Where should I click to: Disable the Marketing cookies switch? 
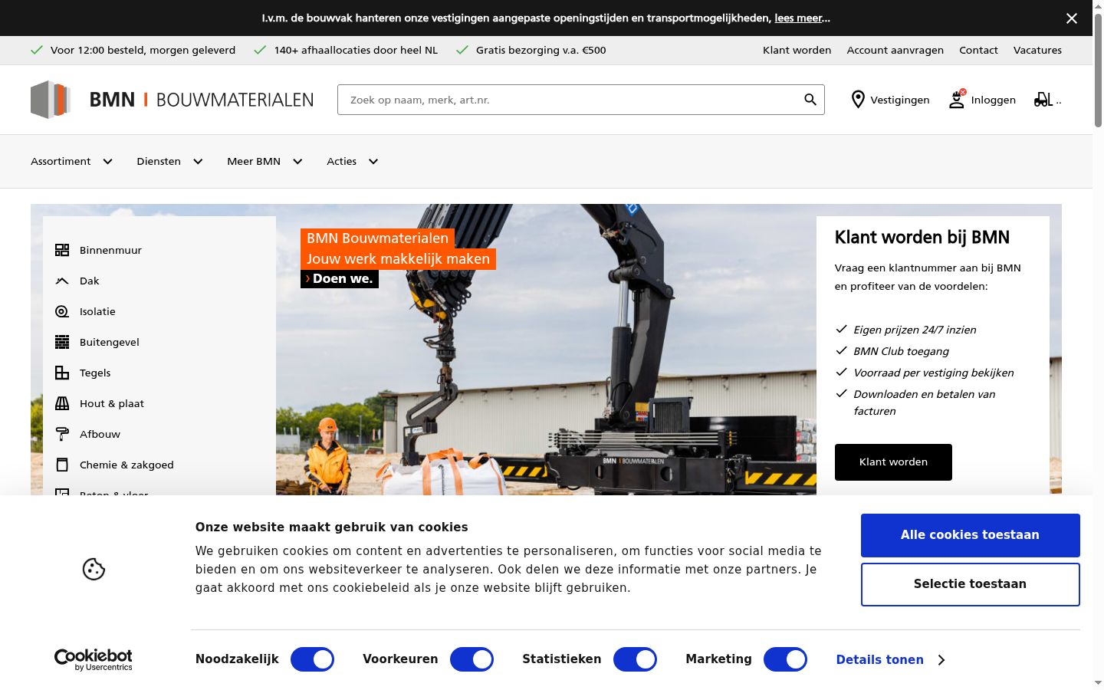[x=785, y=659]
